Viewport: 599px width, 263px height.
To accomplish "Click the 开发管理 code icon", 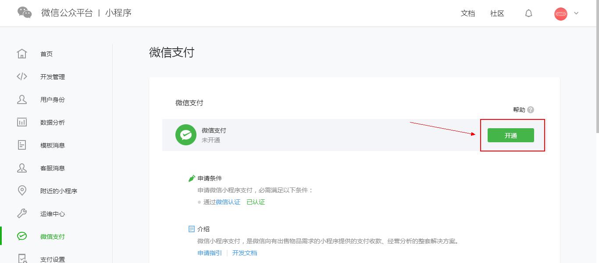I will tap(22, 76).
